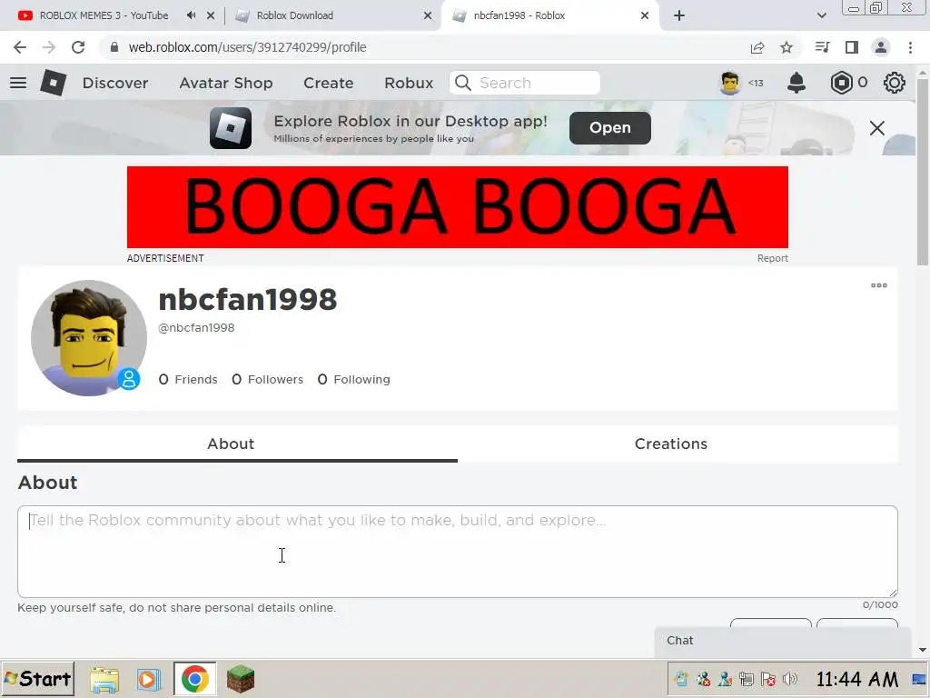Click the Open desktop app button
Viewport: 930px width, 698px height.
[x=609, y=127]
